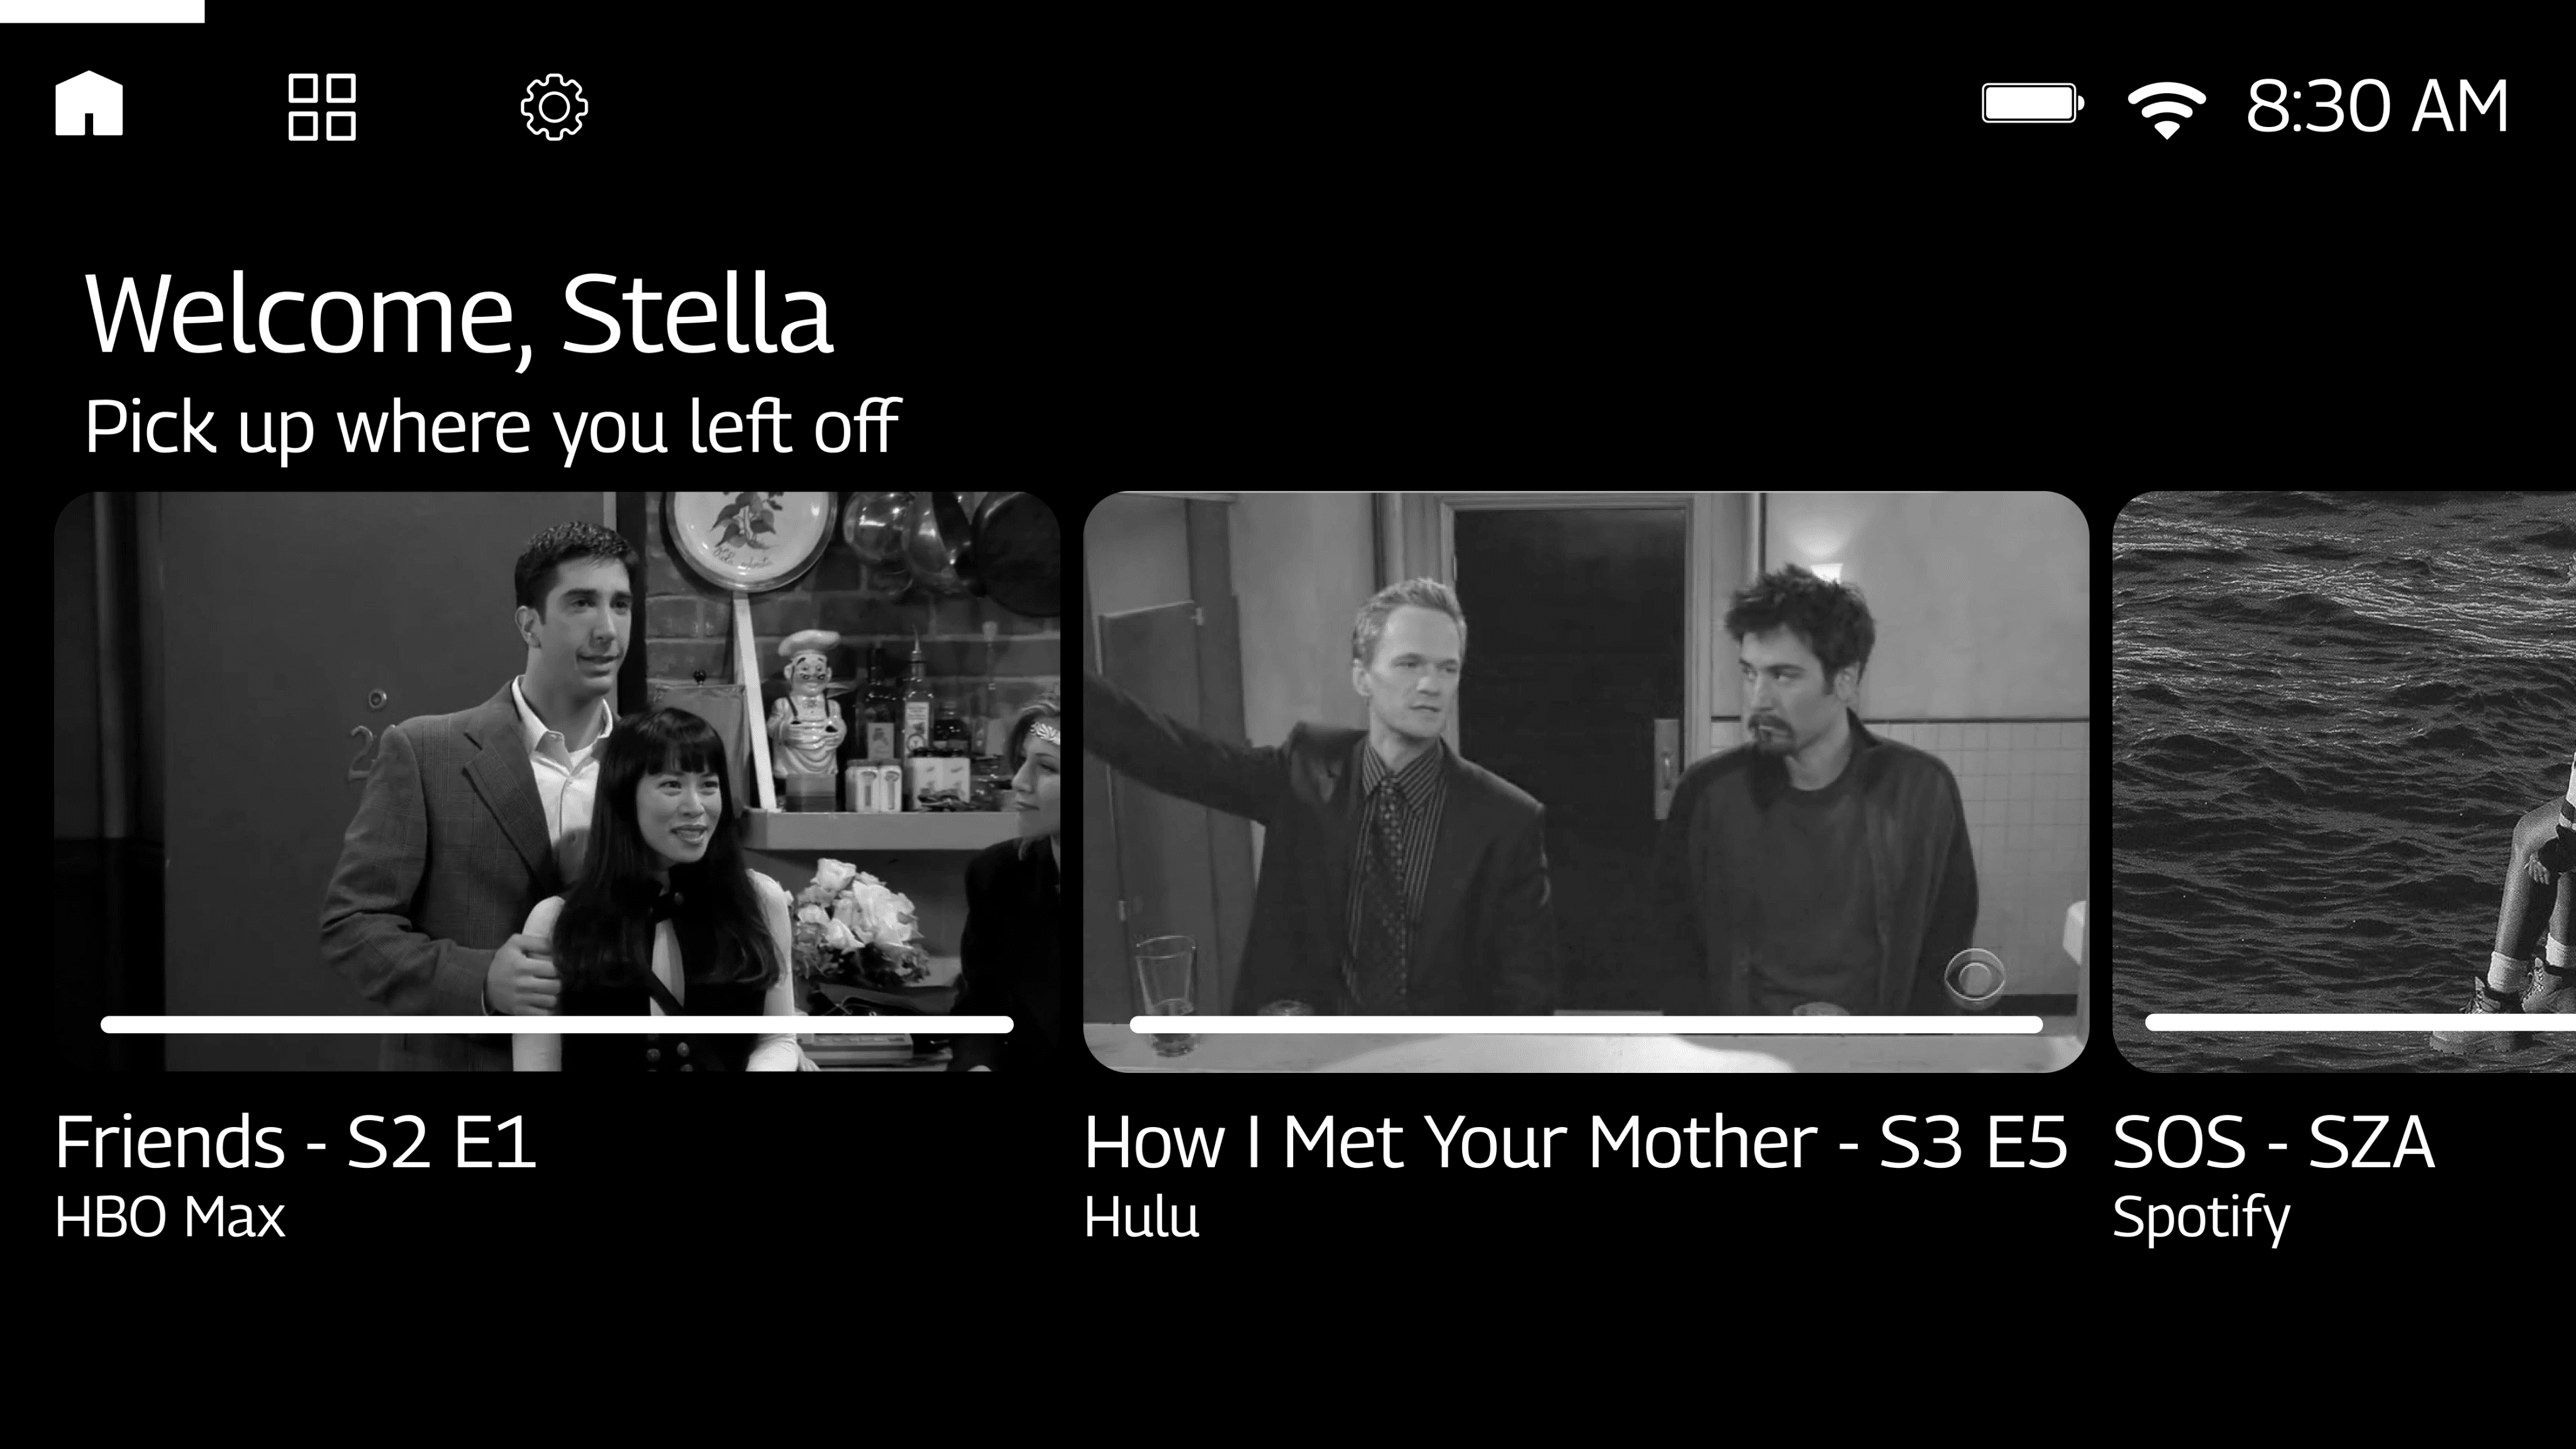Click the "Pick up where you left off" heading

pyautogui.click(x=492, y=428)
